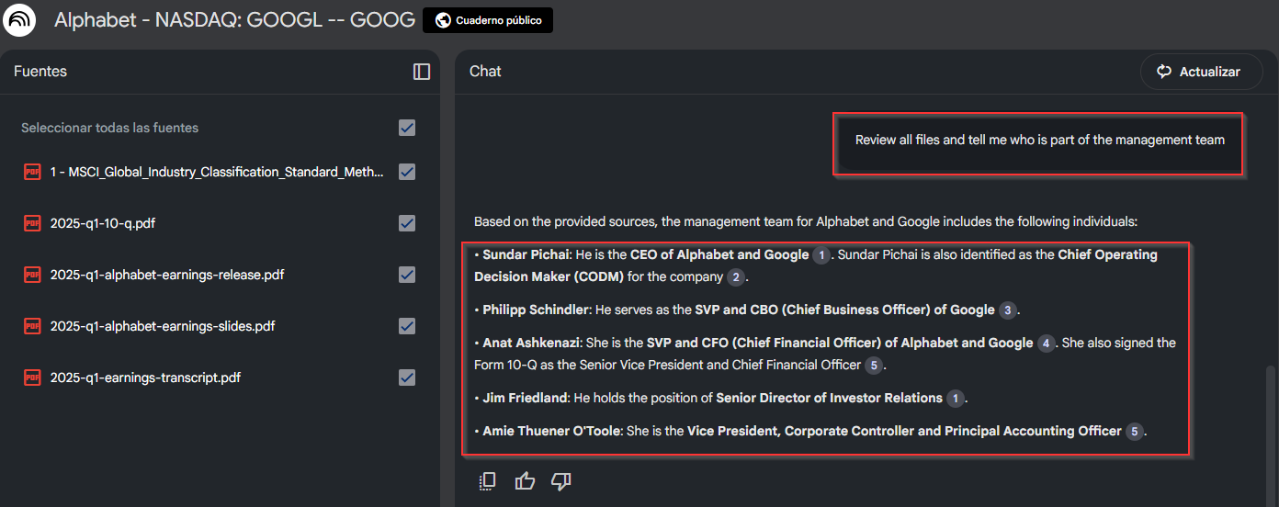This screenshot has width=1279, height=507.
Task: Open citation 2 after Chief Operating Decision Maker
Action: (735, 277)
